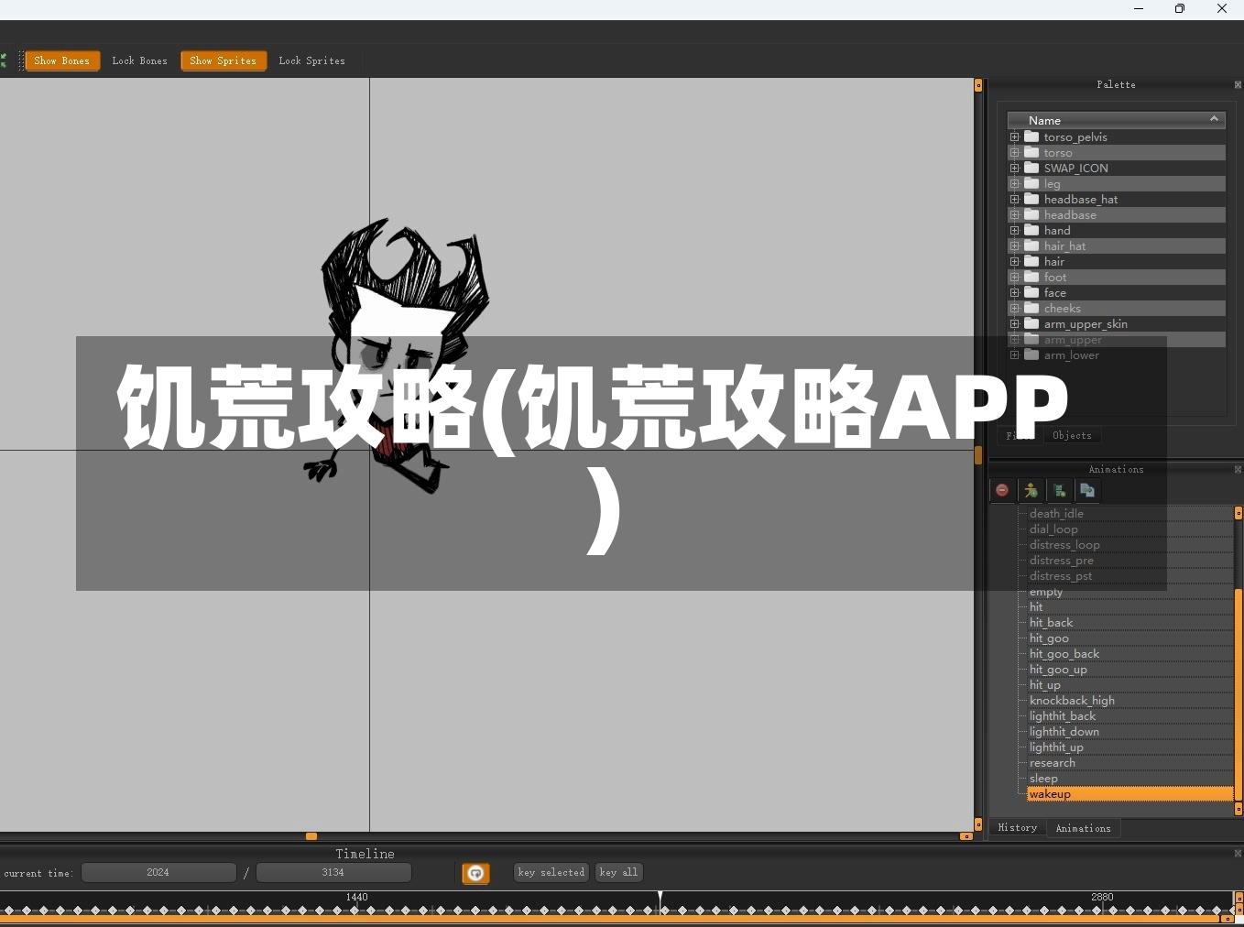Image resolution: width=1244 pixels, height=927 pixels.
Task: Click the folder icon of face
Action: point(1031,292)
